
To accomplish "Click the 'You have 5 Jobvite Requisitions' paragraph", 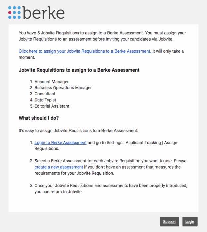I will tap(102, 36).
